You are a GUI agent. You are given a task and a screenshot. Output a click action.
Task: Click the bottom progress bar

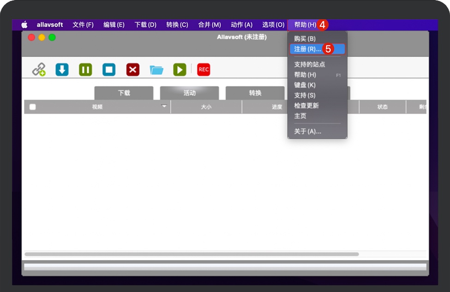[x=225, y=267]
